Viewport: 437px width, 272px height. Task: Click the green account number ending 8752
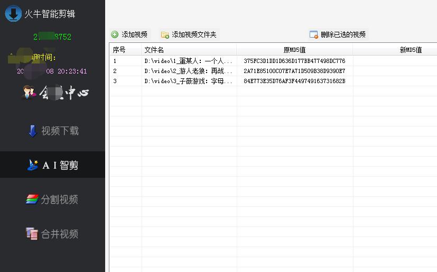(x=52, y=37)
